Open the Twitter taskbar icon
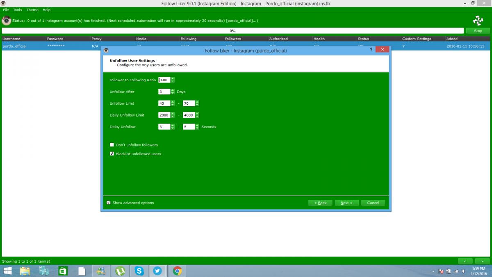Viewport: 492px width, 277px height. click(x=158, y=271)
